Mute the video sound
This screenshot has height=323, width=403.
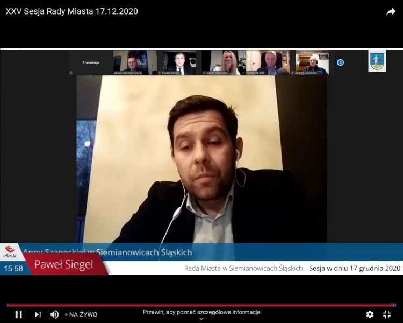pos(54,314)
